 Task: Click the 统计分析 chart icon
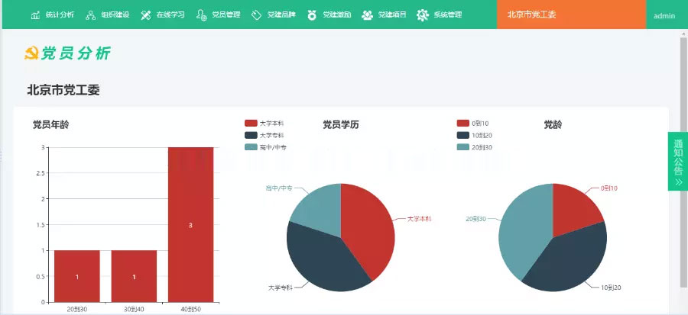tap(35, 15)
